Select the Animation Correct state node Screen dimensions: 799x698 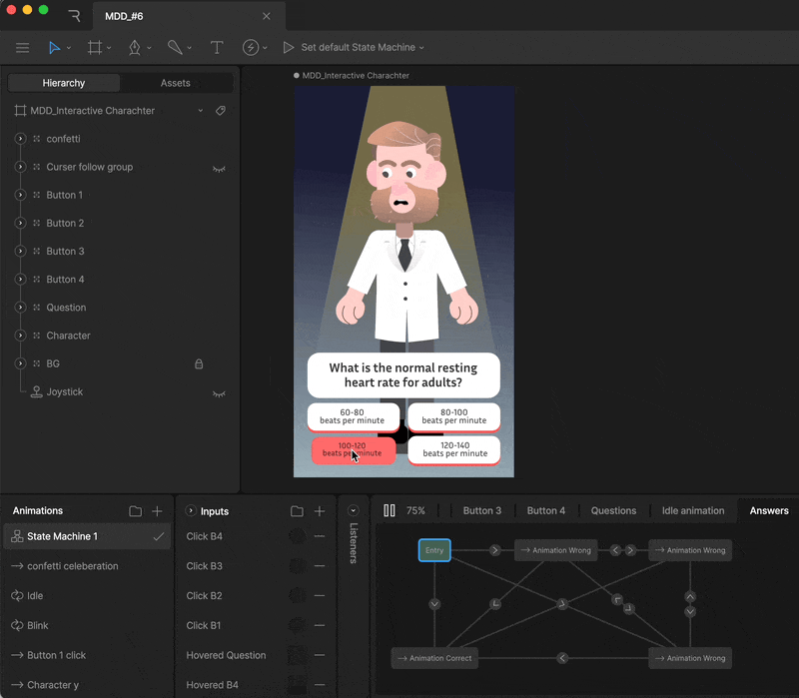tap(434, 658)
